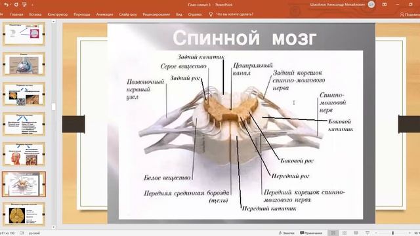The height and width of the screenshot is (236, 420).
Task: Click the zoom-out minus button
Action: pos(376,233)
